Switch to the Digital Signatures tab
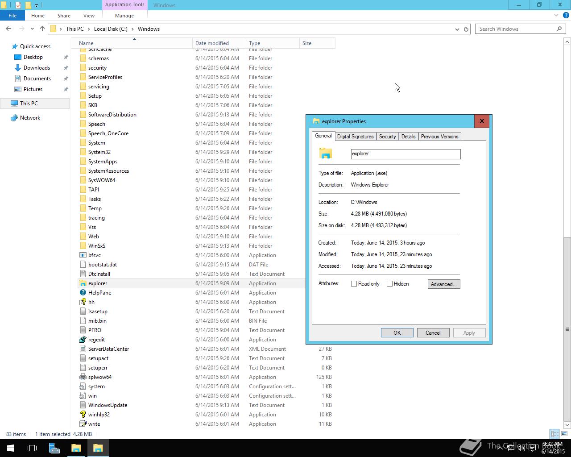 (x=355, y=137)
